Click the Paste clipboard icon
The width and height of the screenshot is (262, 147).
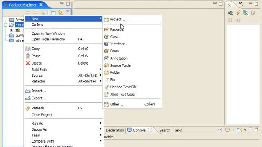(28, 56)
